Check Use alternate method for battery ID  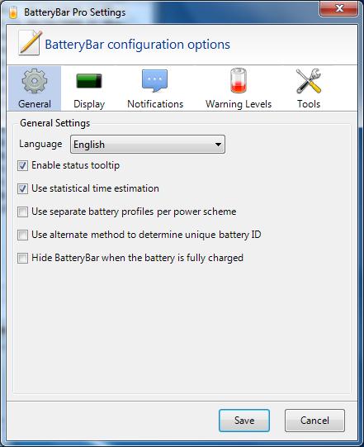(22, 235)
